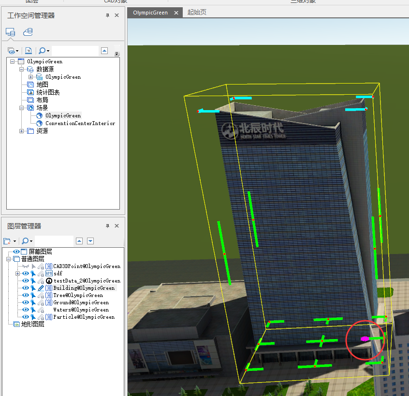Click the layer manager search field

[x=54, y=241]
